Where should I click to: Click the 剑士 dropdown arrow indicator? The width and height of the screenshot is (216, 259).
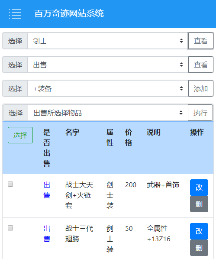181,41
